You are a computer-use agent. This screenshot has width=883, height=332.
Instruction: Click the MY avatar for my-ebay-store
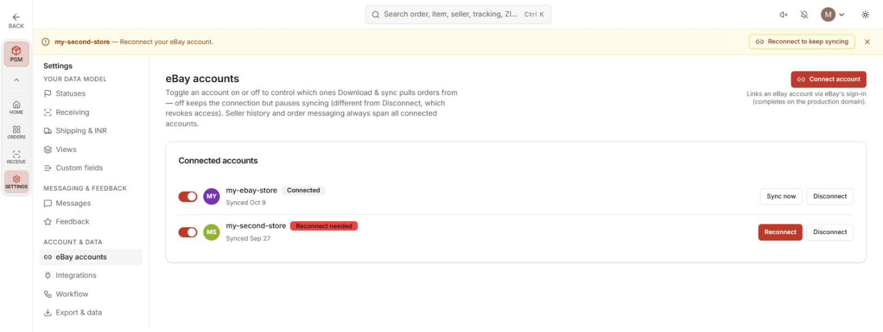211,196
